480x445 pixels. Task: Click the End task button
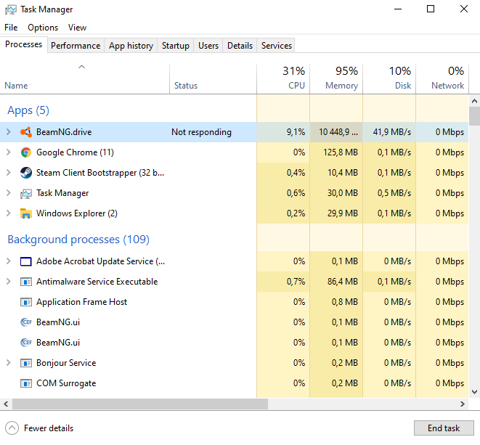coord(444,428)
